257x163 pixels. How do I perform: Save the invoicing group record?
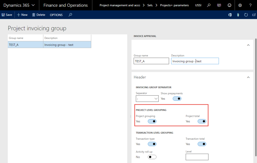coord(7,15)
